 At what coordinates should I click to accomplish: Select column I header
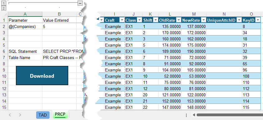pos(114,14)
